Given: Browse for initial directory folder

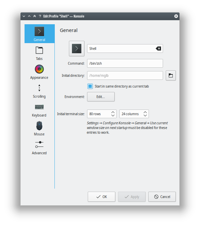Looking at the screenshot, I should (x=171, y=75).
